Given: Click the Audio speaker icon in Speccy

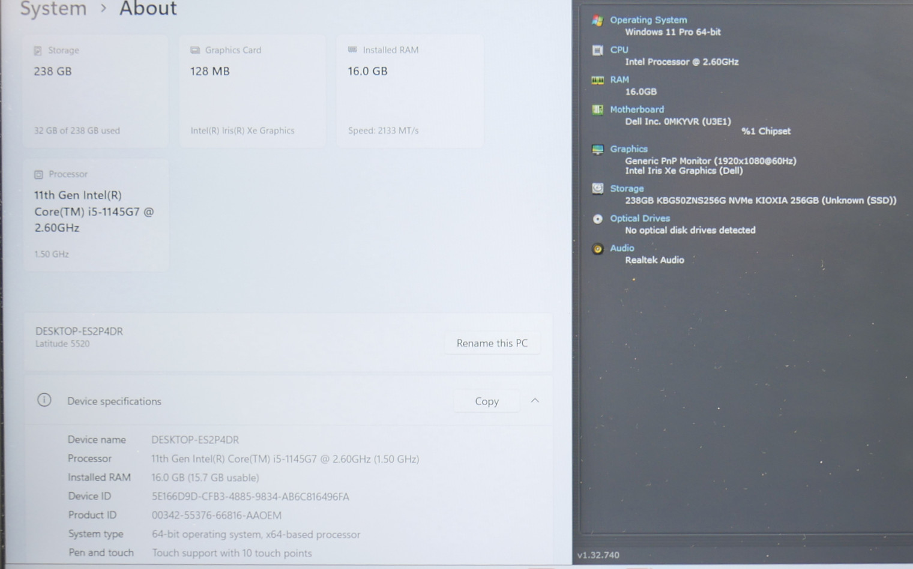Looking at the screenshot, I should coord(597,249).
